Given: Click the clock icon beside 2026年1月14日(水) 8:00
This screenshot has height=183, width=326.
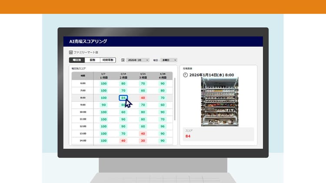Looking at the screenshot, I should coord(185,75).
